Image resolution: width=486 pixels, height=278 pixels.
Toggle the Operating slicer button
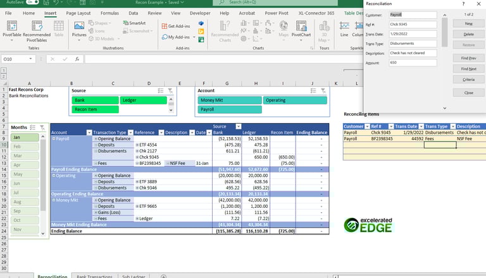(x=295, y=100)
